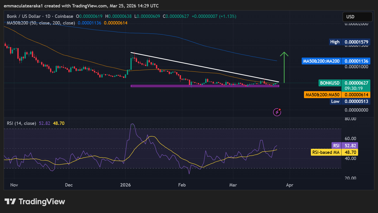Click the Apr label on time axis
Image resolution: width=378 pixels, height=213 pixels.
289,185
